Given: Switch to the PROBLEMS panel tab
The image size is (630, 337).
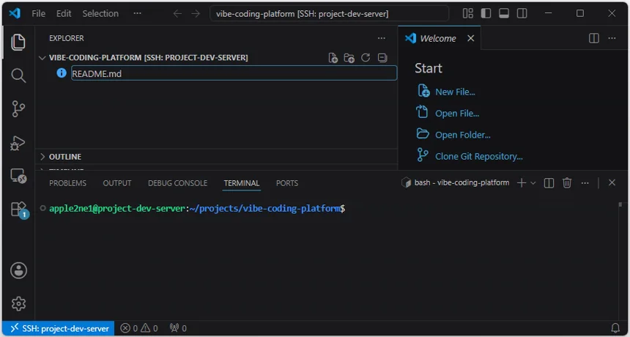Looking at the screenshot, I should point(67,183).
